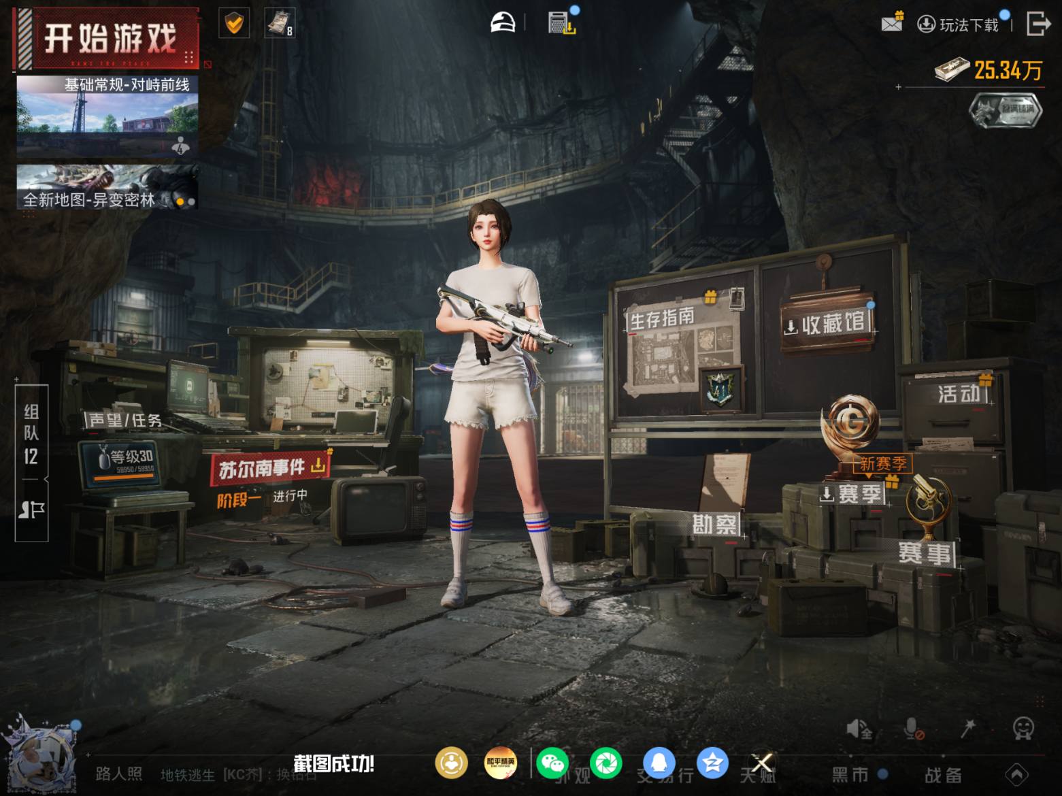Click the exit door icon

point(1038,23)
